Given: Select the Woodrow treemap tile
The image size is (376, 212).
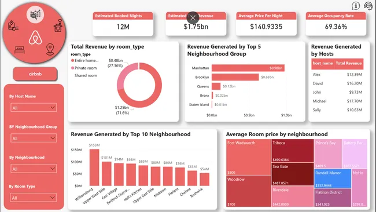Looking at the screenshot, I should [248, 191].
